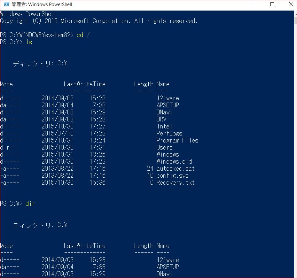Click the 'd-r---' mode of Users row
The image size is (297, 278).
pyautogui.click(x=10, y=147)
